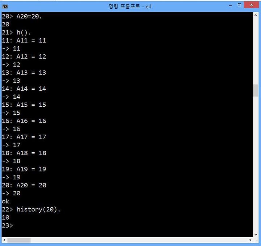This screenshot has height=246, width=261.
Task: Click the horizontal scrollbar right arrow
Action: click(250, 240)
